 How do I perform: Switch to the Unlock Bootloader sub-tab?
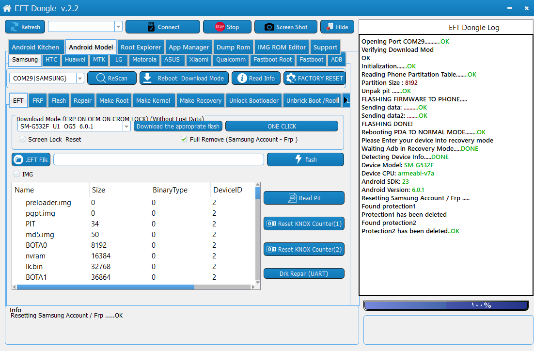[254, 100]
